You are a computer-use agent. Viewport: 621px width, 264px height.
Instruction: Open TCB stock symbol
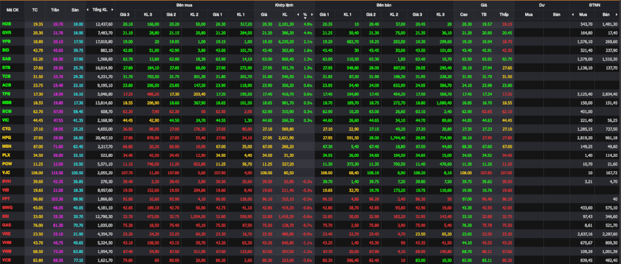tap(6, 76)
